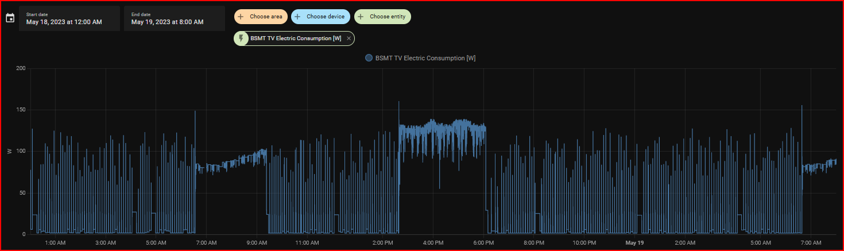Viewport: 844px width, 251px height.
Task: Edit the End date field
Action: [x=175, y=18]
